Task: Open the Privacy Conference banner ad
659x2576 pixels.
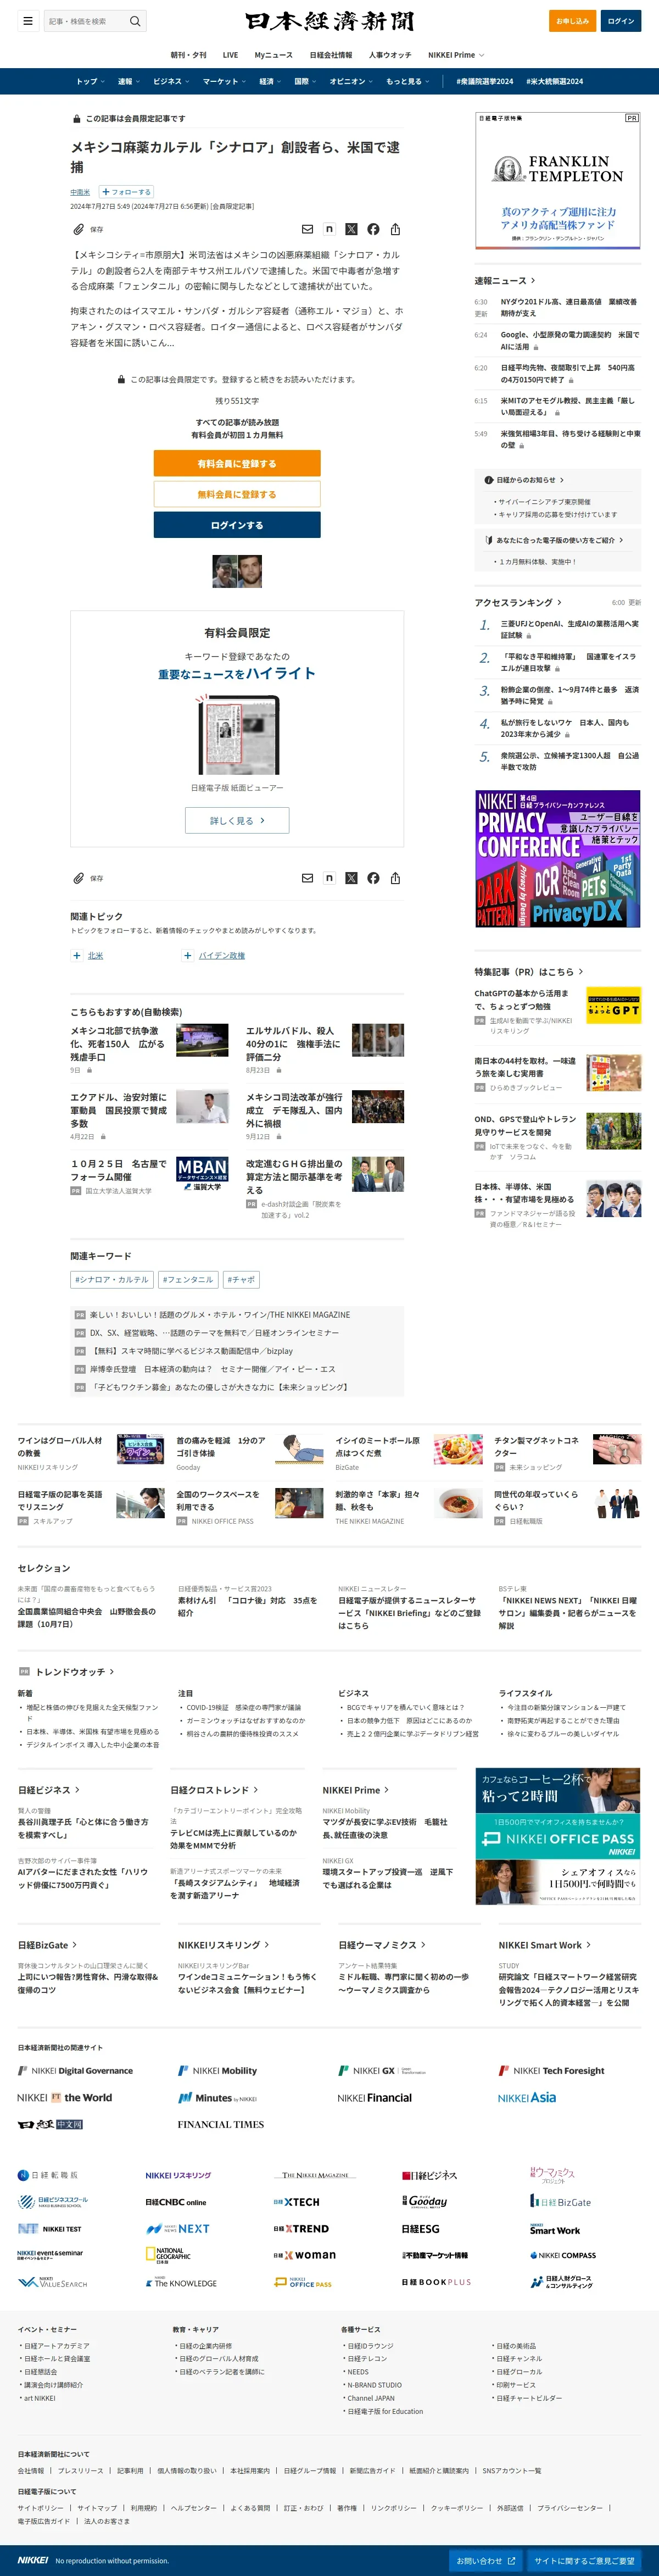Action: coord(558,859)
